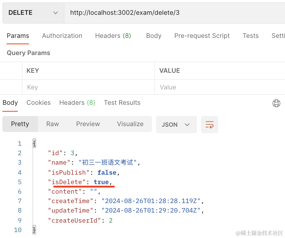Open the request Headers (8) tab

(x=113, y=36)
